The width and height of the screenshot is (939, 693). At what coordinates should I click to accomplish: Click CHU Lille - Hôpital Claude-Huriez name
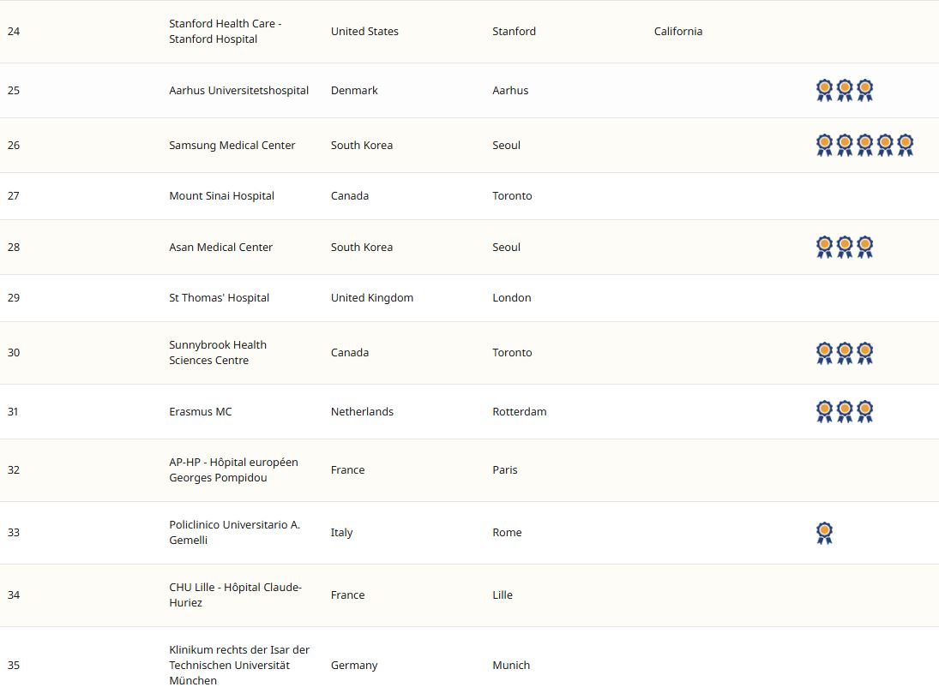coord(235,595)
